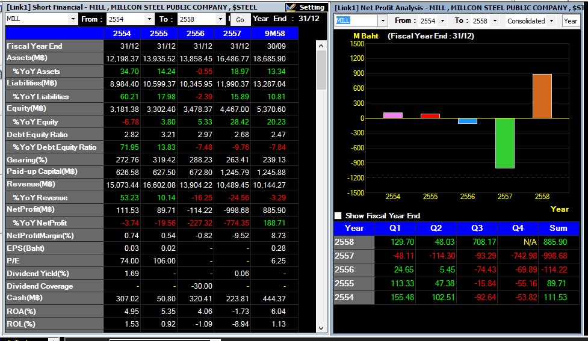Open the symbol dropdown in Net Profit Analysis

point(383,21)
